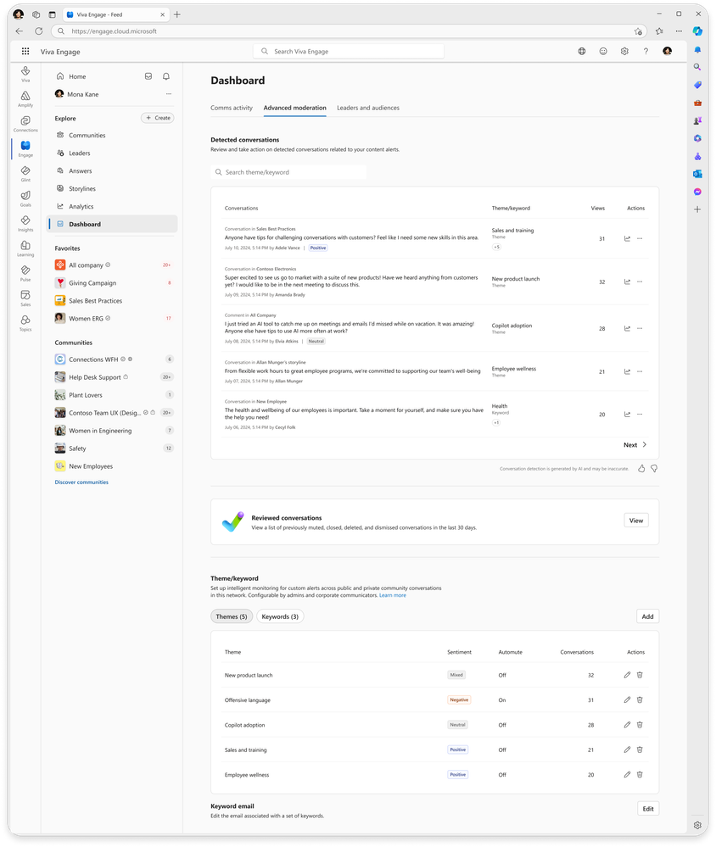This screenshot has height=847, width=716.
Task: Edit the keyword email
Action: click(x=648, y=809)
